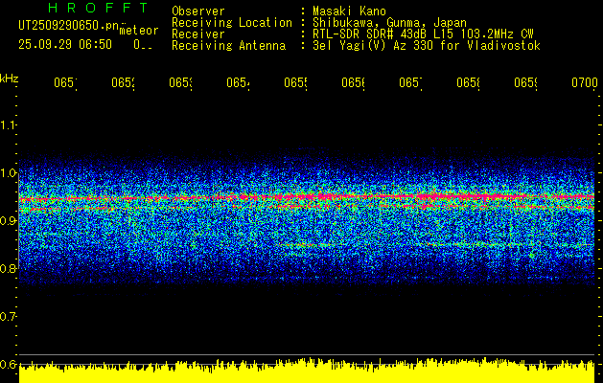Click the Observer label

[x=198, y=11]
